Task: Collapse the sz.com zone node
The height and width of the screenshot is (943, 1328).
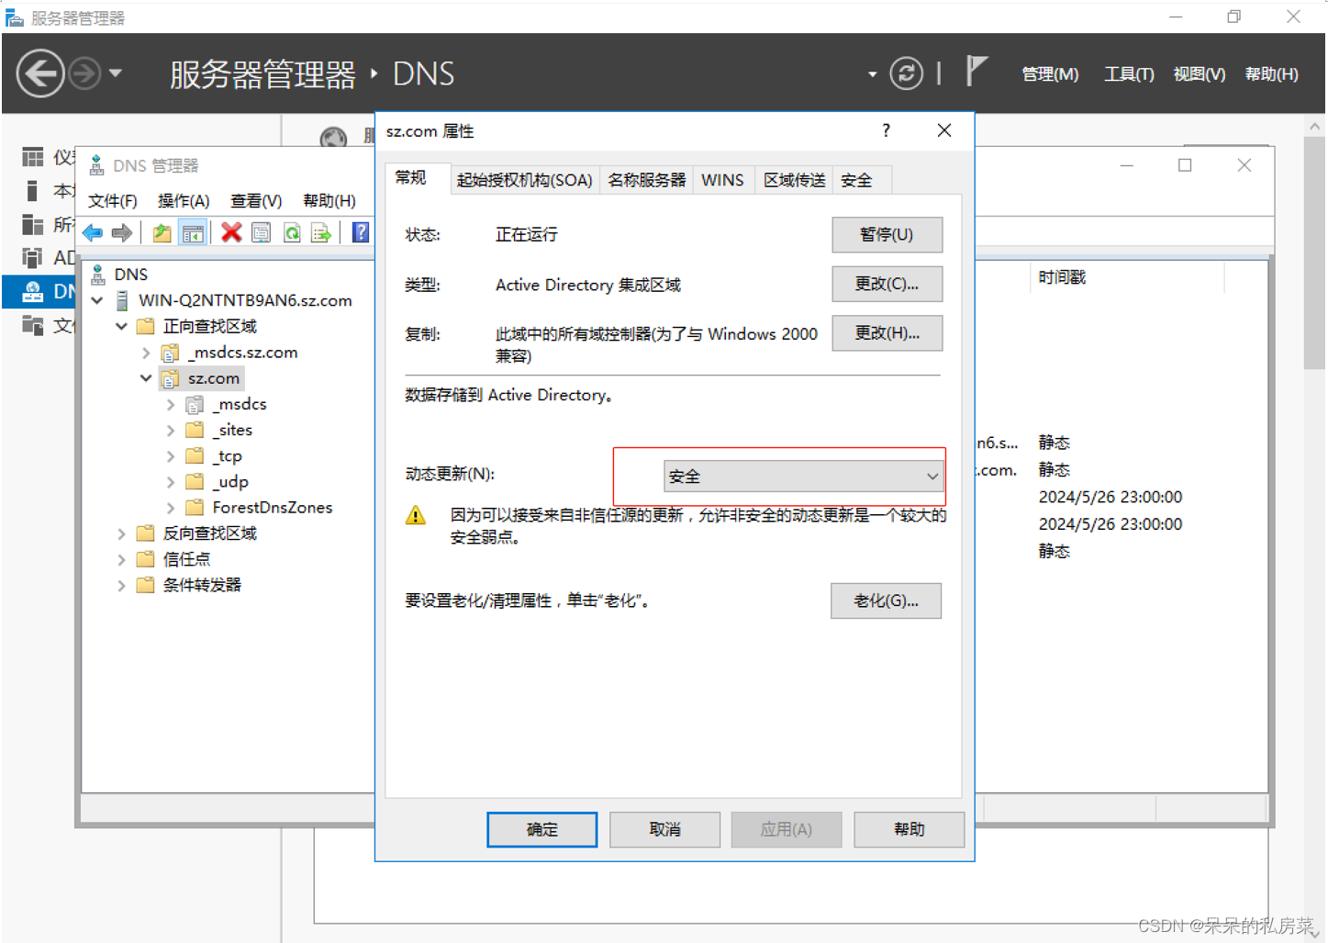Action: (x=146, y=378)
